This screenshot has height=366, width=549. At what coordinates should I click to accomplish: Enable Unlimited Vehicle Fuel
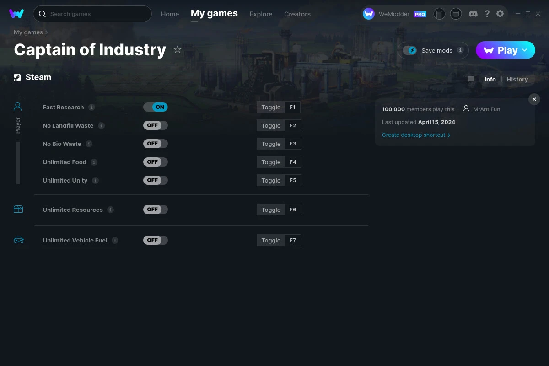[155, 240]
